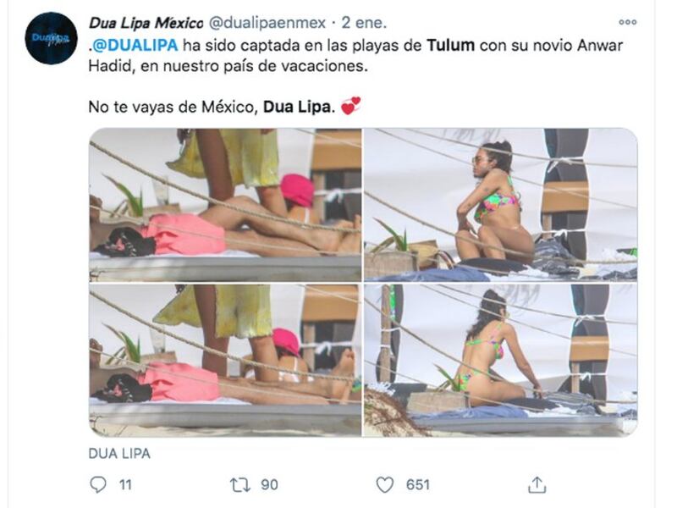Screen dimensions: 677x508
Task: Click the @DUALIPA mention link
Action: pos(135,46)
